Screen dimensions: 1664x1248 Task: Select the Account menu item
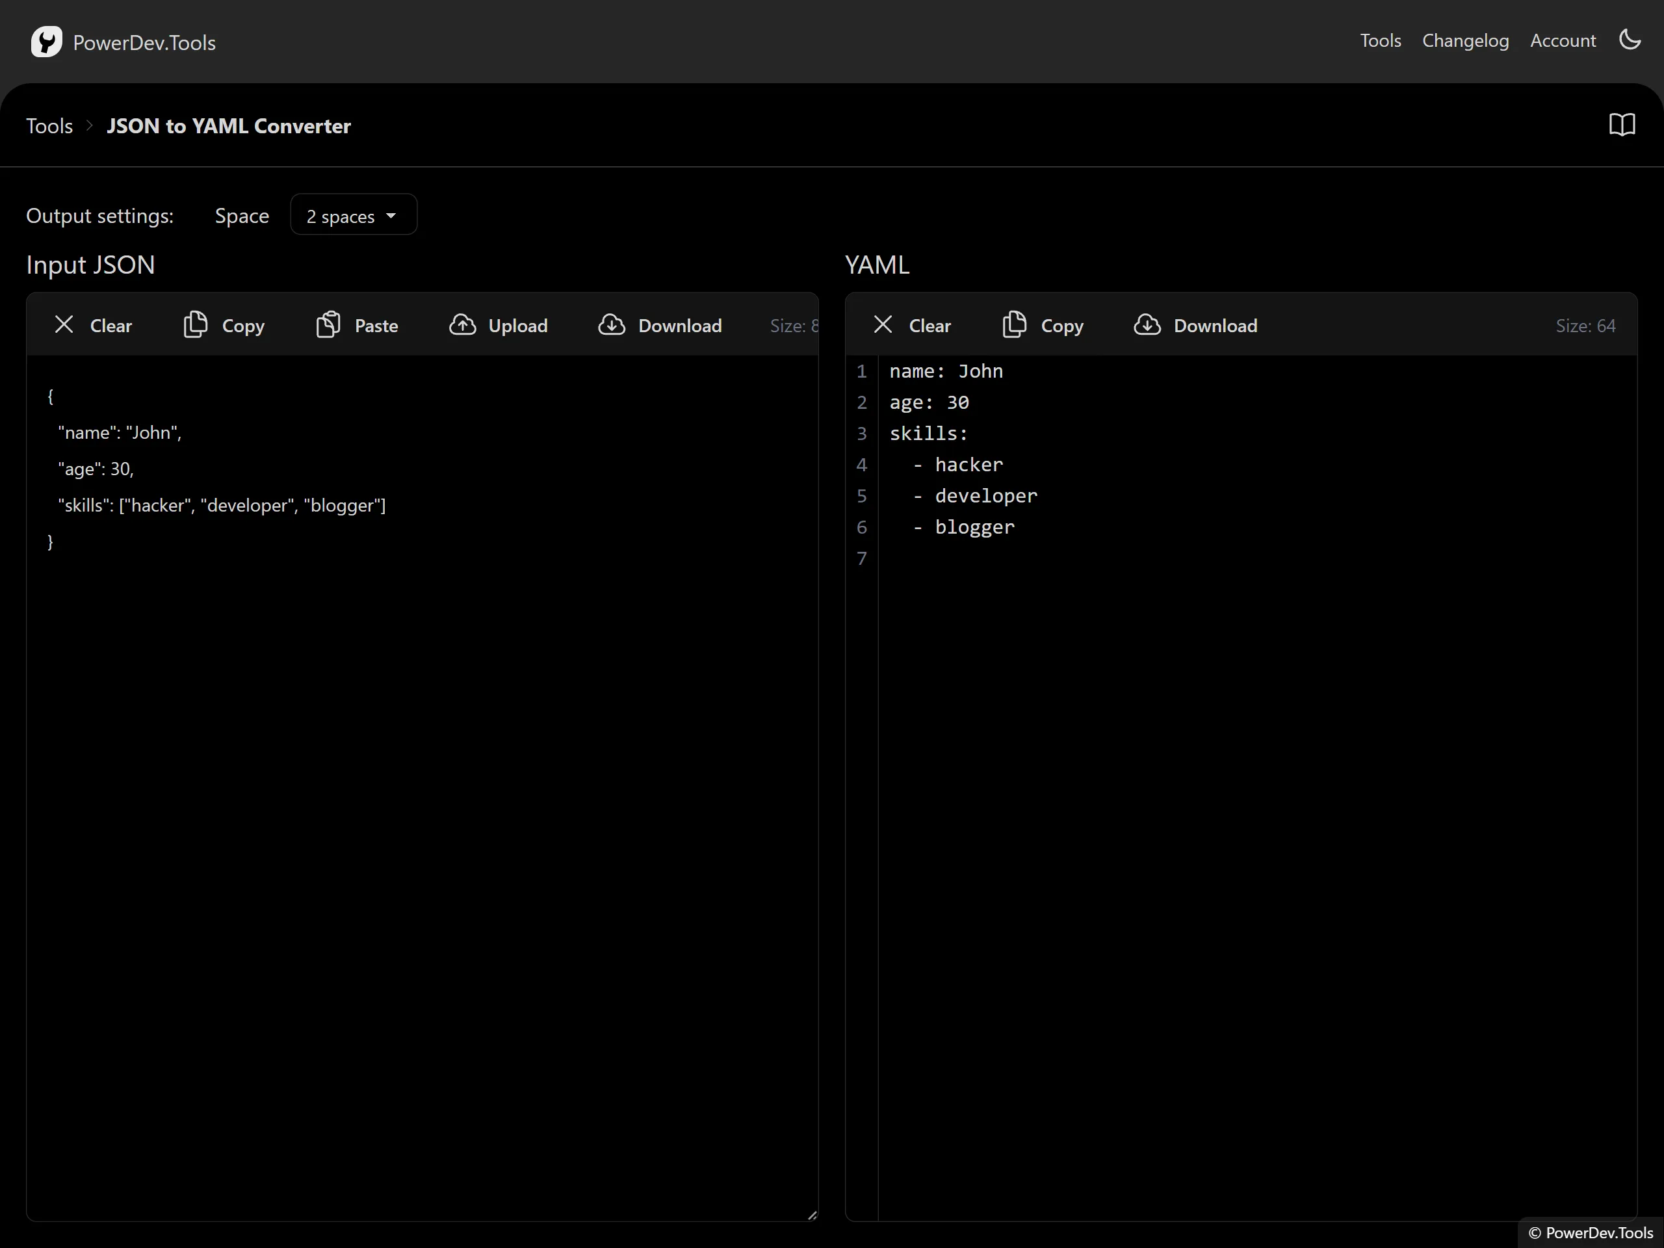click(1563, 41)
